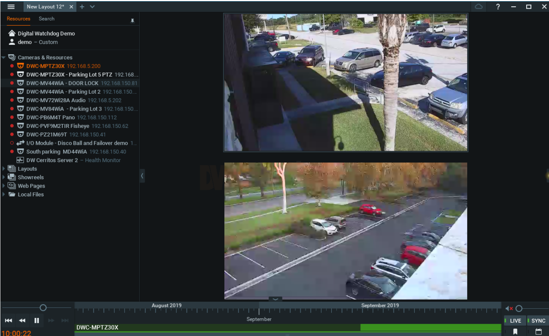The height and width of the screenshot is (336, 549).
Task: Switch to the Search tab
Action: pyautogui.click(x=46, y=19)
